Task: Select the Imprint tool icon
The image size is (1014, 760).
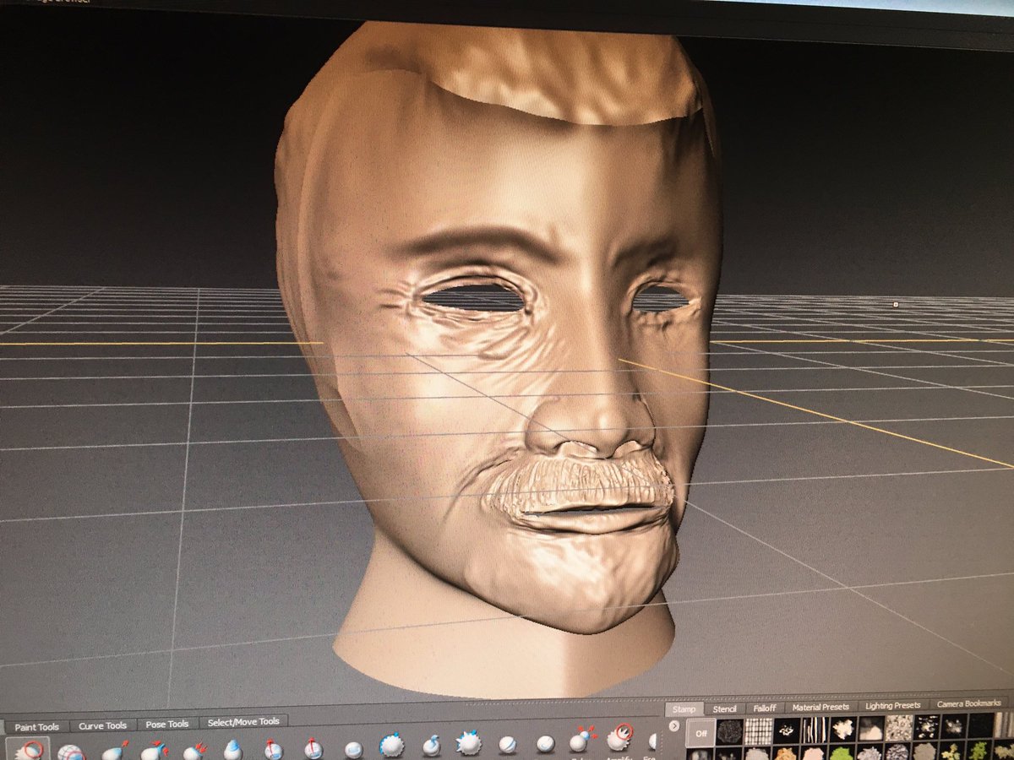Action: click(353, 749)
